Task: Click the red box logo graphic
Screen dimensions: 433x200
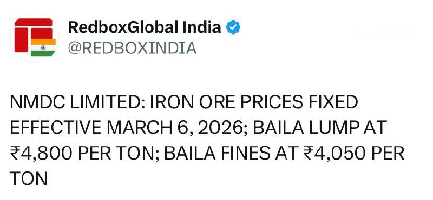Action: point(34,35)
